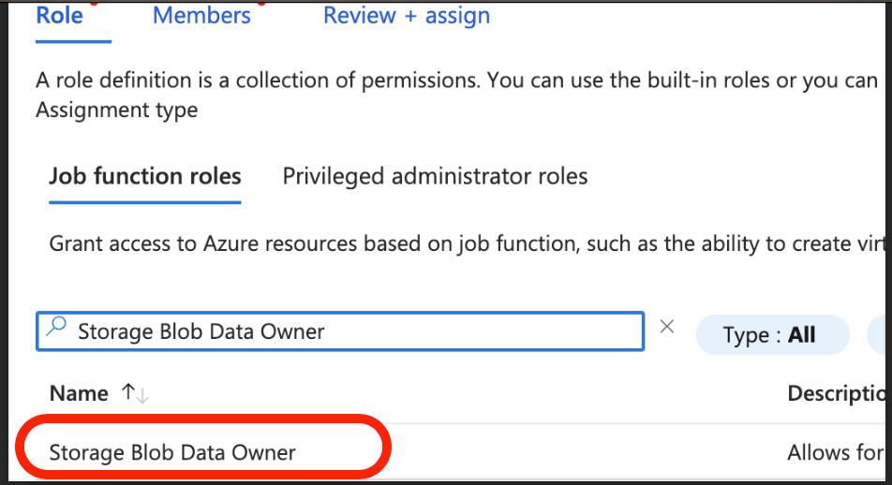Sort the list by the Name column header

79,393
